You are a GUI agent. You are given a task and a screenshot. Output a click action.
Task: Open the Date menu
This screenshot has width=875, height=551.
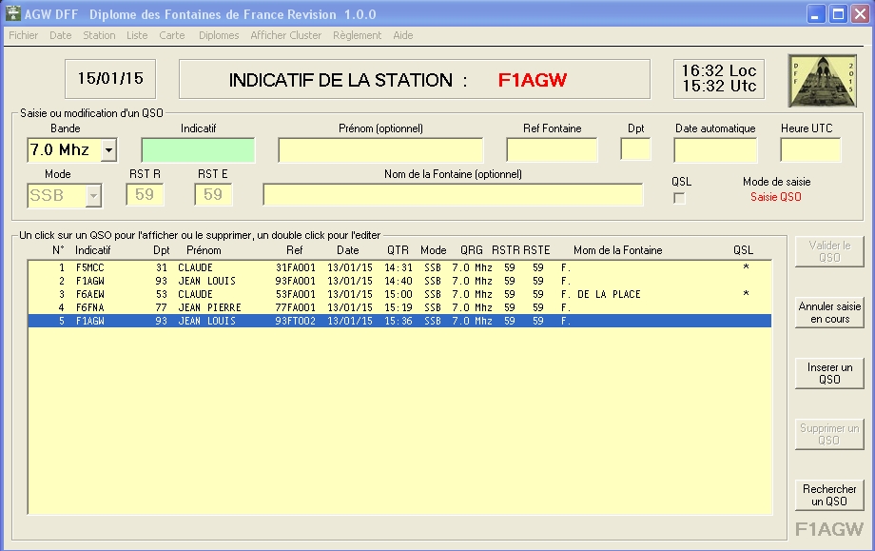tap(60, 35)
